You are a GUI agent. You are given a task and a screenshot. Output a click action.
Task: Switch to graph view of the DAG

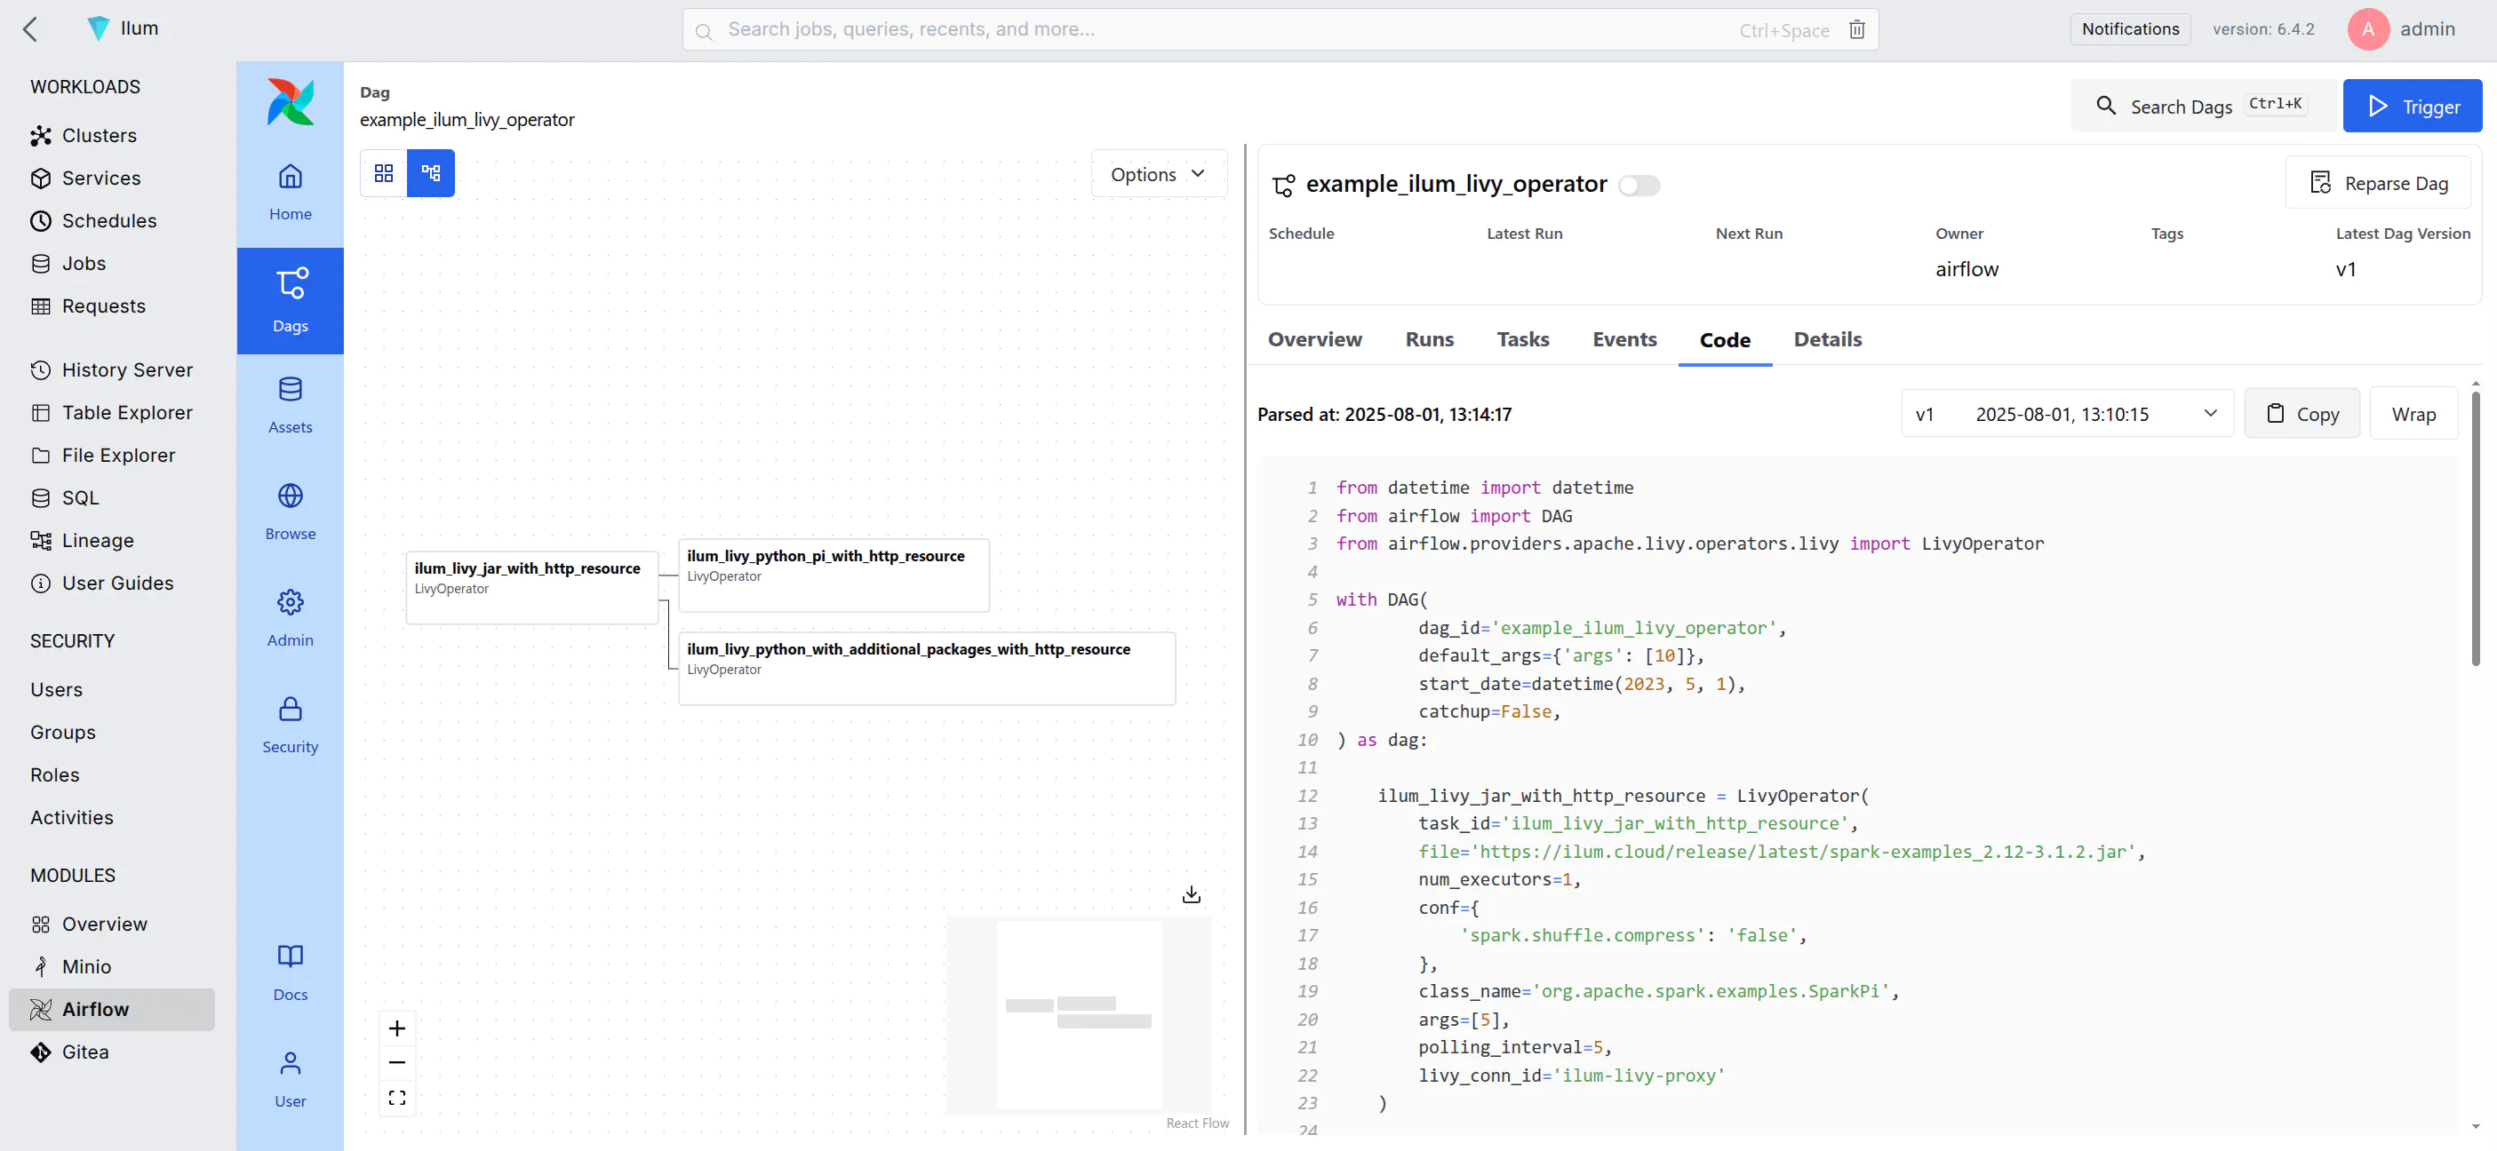pyautogui.click(x=430, y=172)
